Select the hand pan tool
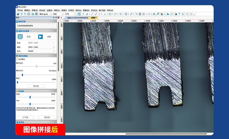The width and height of the screenshot is (229, 139). [79, 14]
